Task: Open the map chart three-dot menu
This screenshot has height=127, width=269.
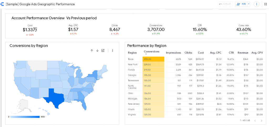Action: pos(112,50)
